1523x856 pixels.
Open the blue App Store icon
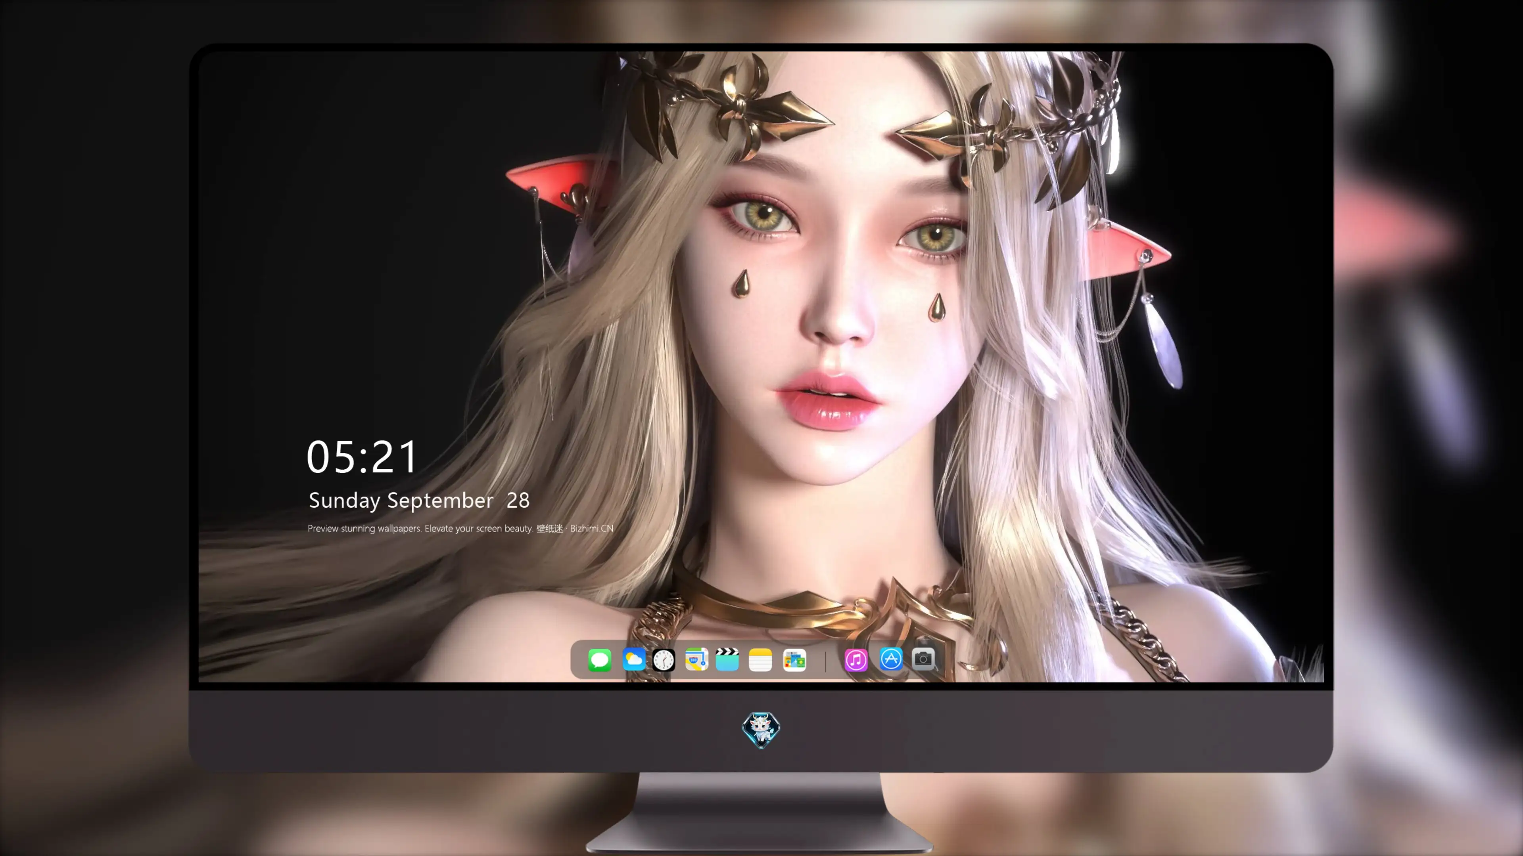[891, 659]
